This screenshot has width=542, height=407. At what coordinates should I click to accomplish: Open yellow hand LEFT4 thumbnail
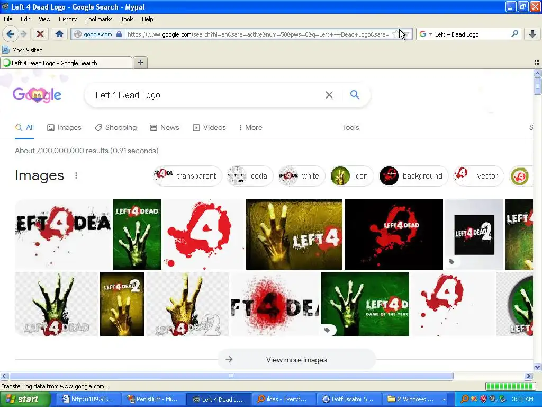pos(294,234)
